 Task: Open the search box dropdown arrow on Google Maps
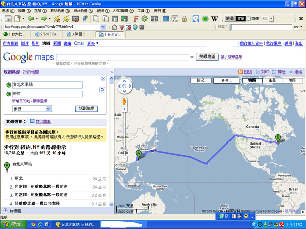192,57
